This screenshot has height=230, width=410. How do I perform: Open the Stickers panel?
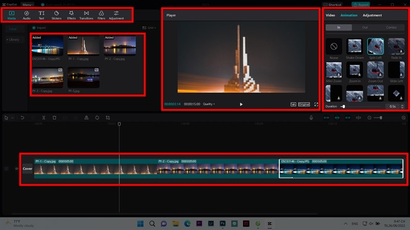56,14
